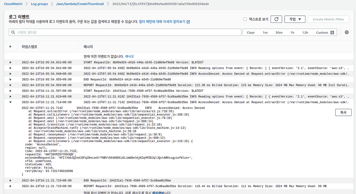Expand all rows using header triangle
The height and width of the screenshot is (194, 356).
tap(10, 46)
